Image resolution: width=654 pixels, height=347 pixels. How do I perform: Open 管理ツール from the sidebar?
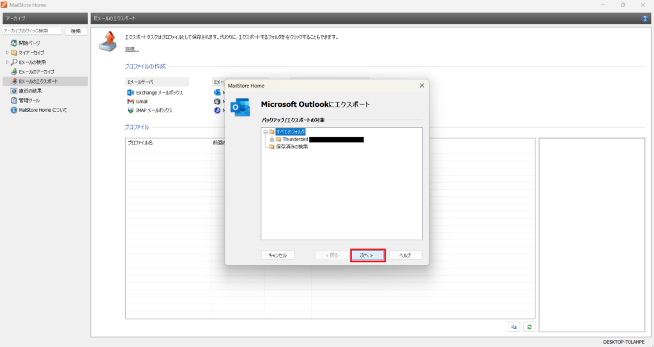[x=29, y=100]
